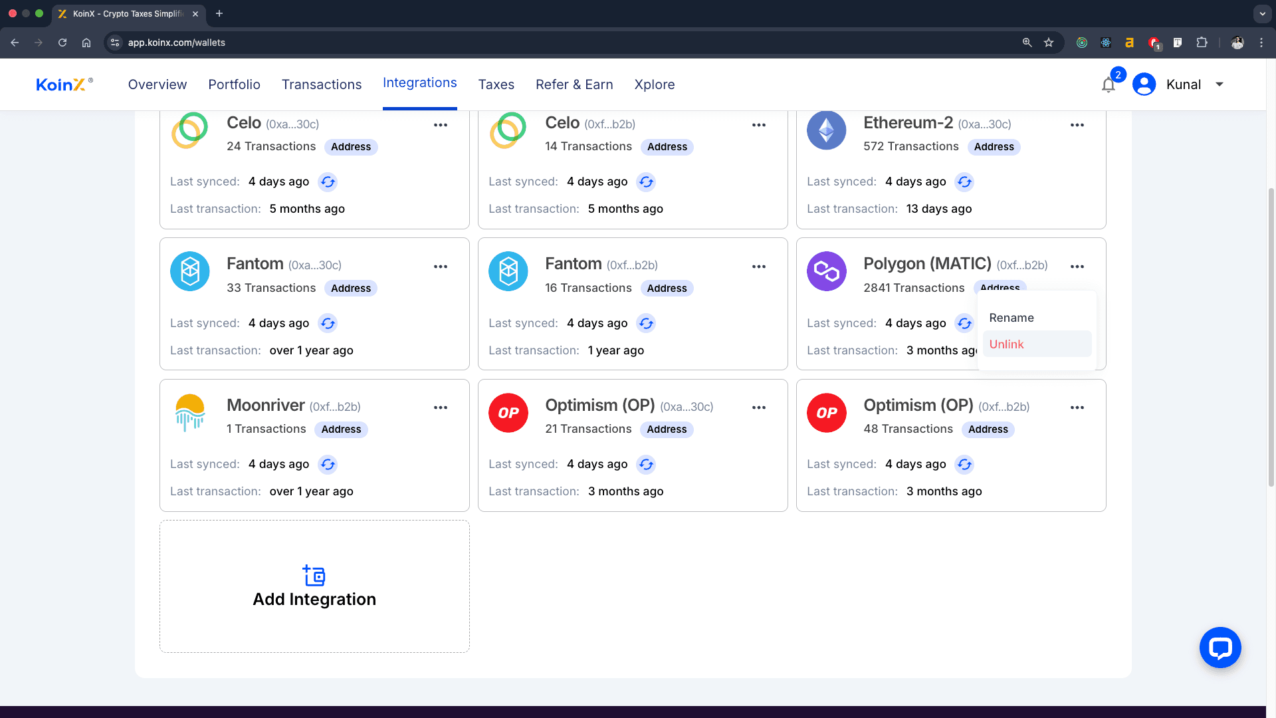Click the Fantom (0xf...b2b) logo
This screenshot has height=718, width=1276.
point(508,271)
